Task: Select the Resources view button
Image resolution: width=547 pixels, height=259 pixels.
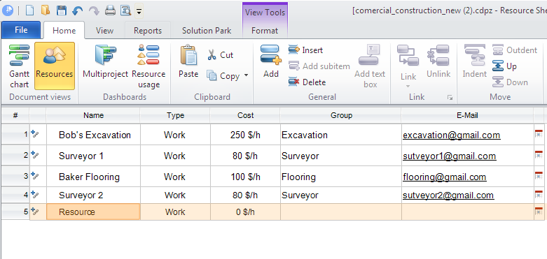Action: [55, 66]
